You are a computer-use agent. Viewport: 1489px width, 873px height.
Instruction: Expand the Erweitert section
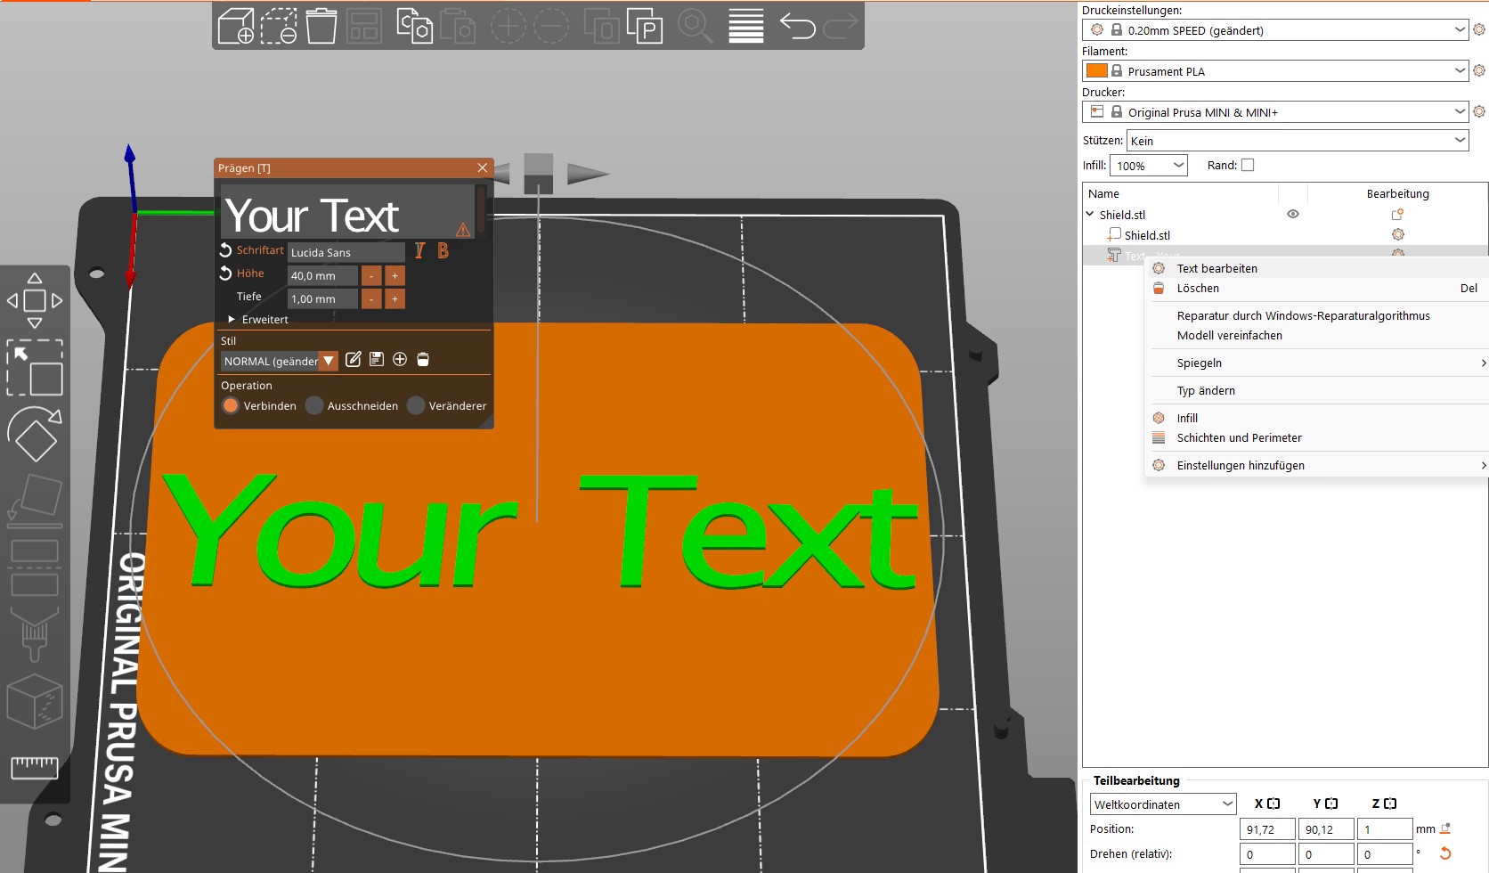(258, 319)
